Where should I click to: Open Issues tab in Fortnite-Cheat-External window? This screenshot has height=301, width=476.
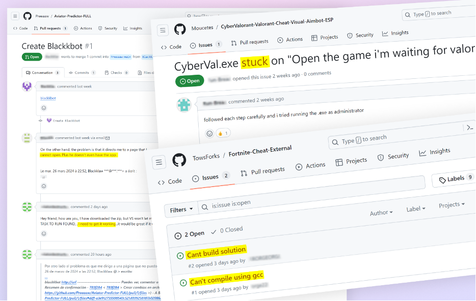click(x=211, y=177)
